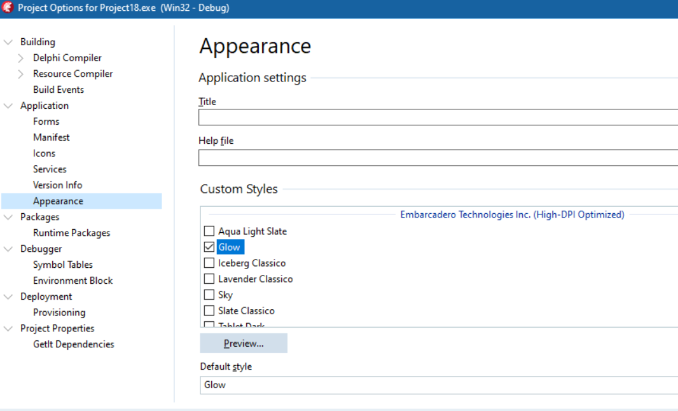Enable the Iceberg Classico style
Screen dimensions: 678x411
[x=209, y=263]
